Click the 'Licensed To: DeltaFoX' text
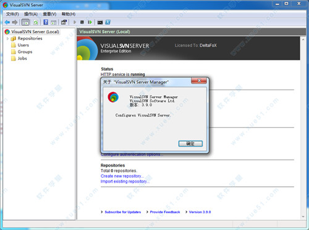The image size is (309, 230). tap(196, 46)
